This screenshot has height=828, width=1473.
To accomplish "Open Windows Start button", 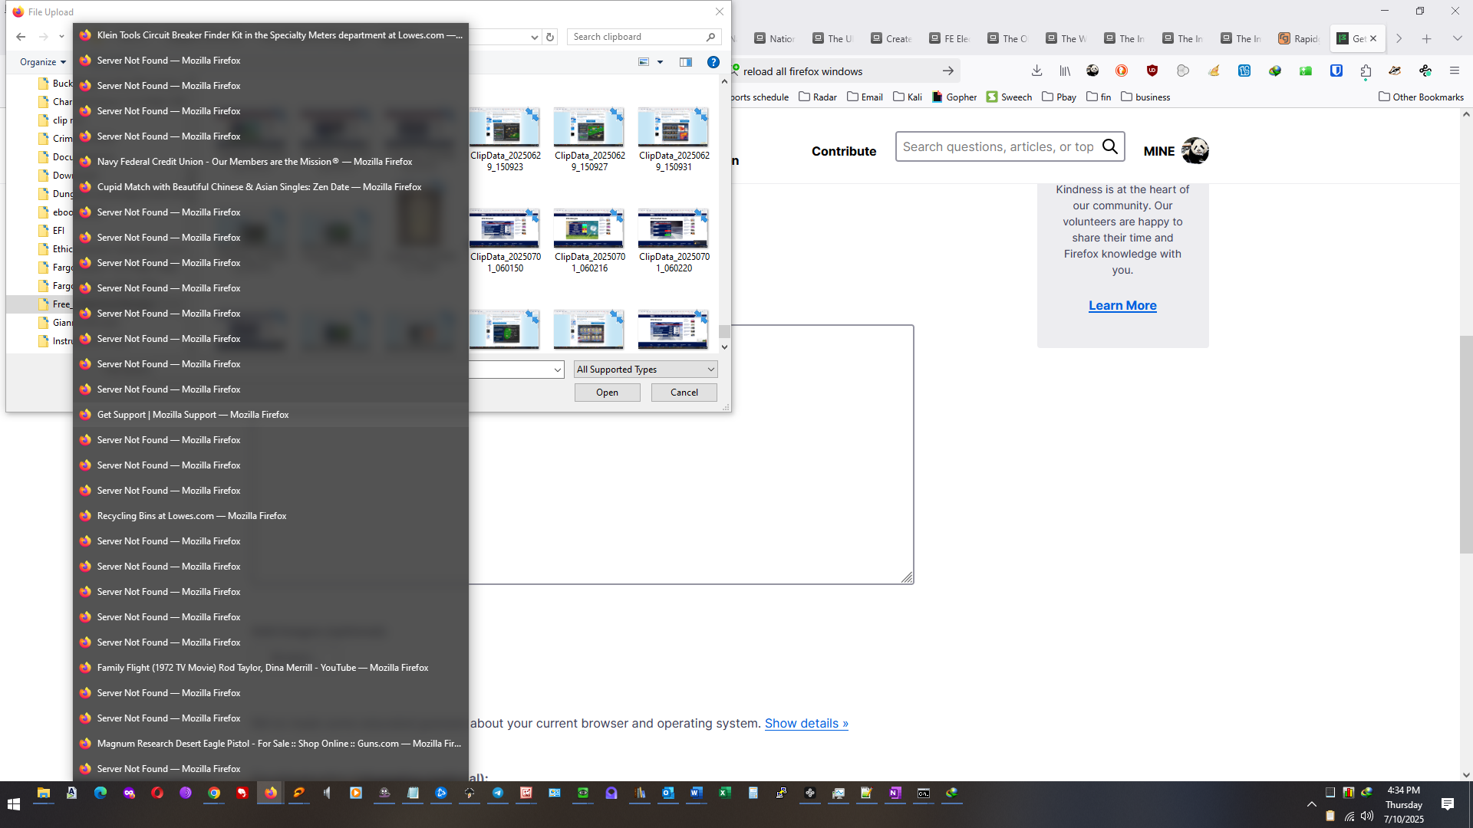I will pos(14,804).
